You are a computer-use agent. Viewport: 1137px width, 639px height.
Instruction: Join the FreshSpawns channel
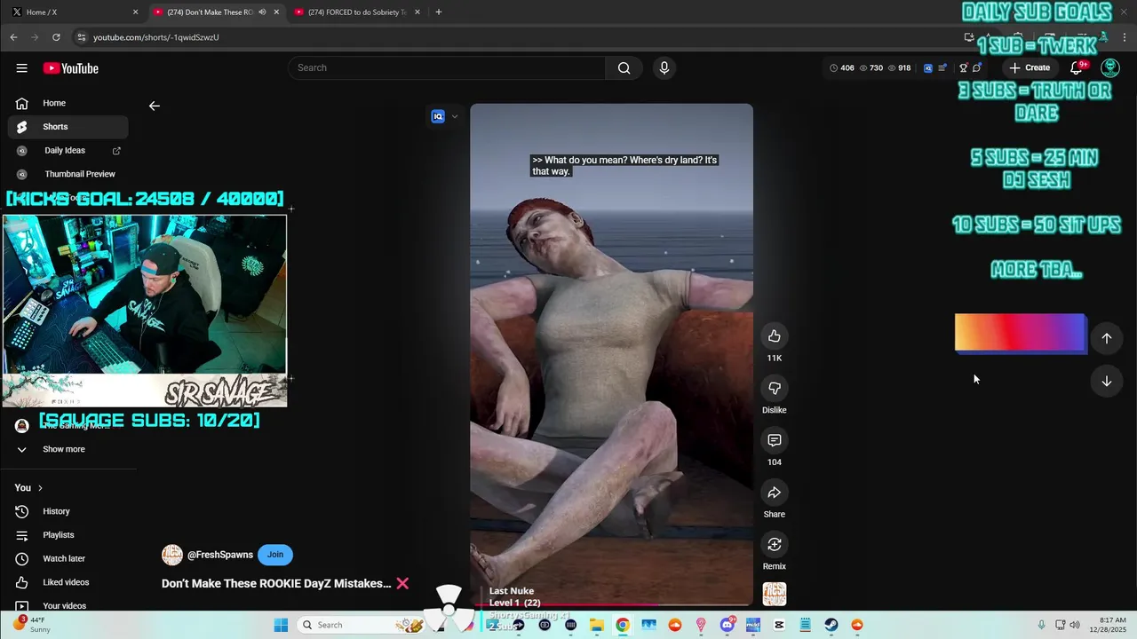tap(275, 555)
